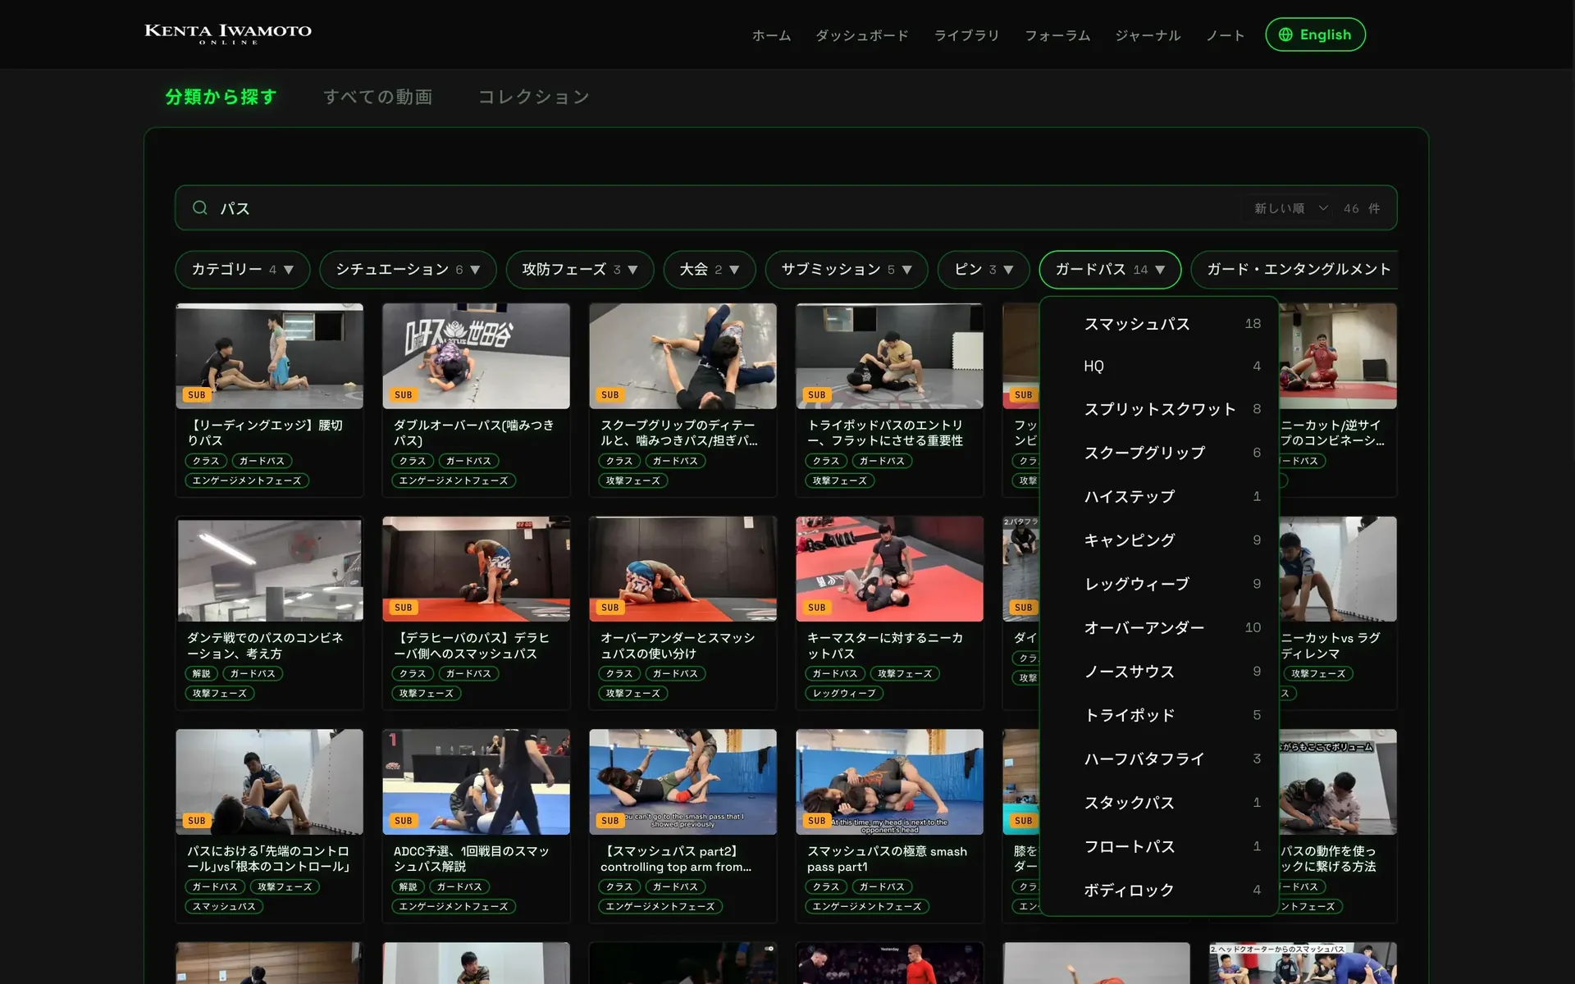Select スタックパス option

pos(1160,803)
